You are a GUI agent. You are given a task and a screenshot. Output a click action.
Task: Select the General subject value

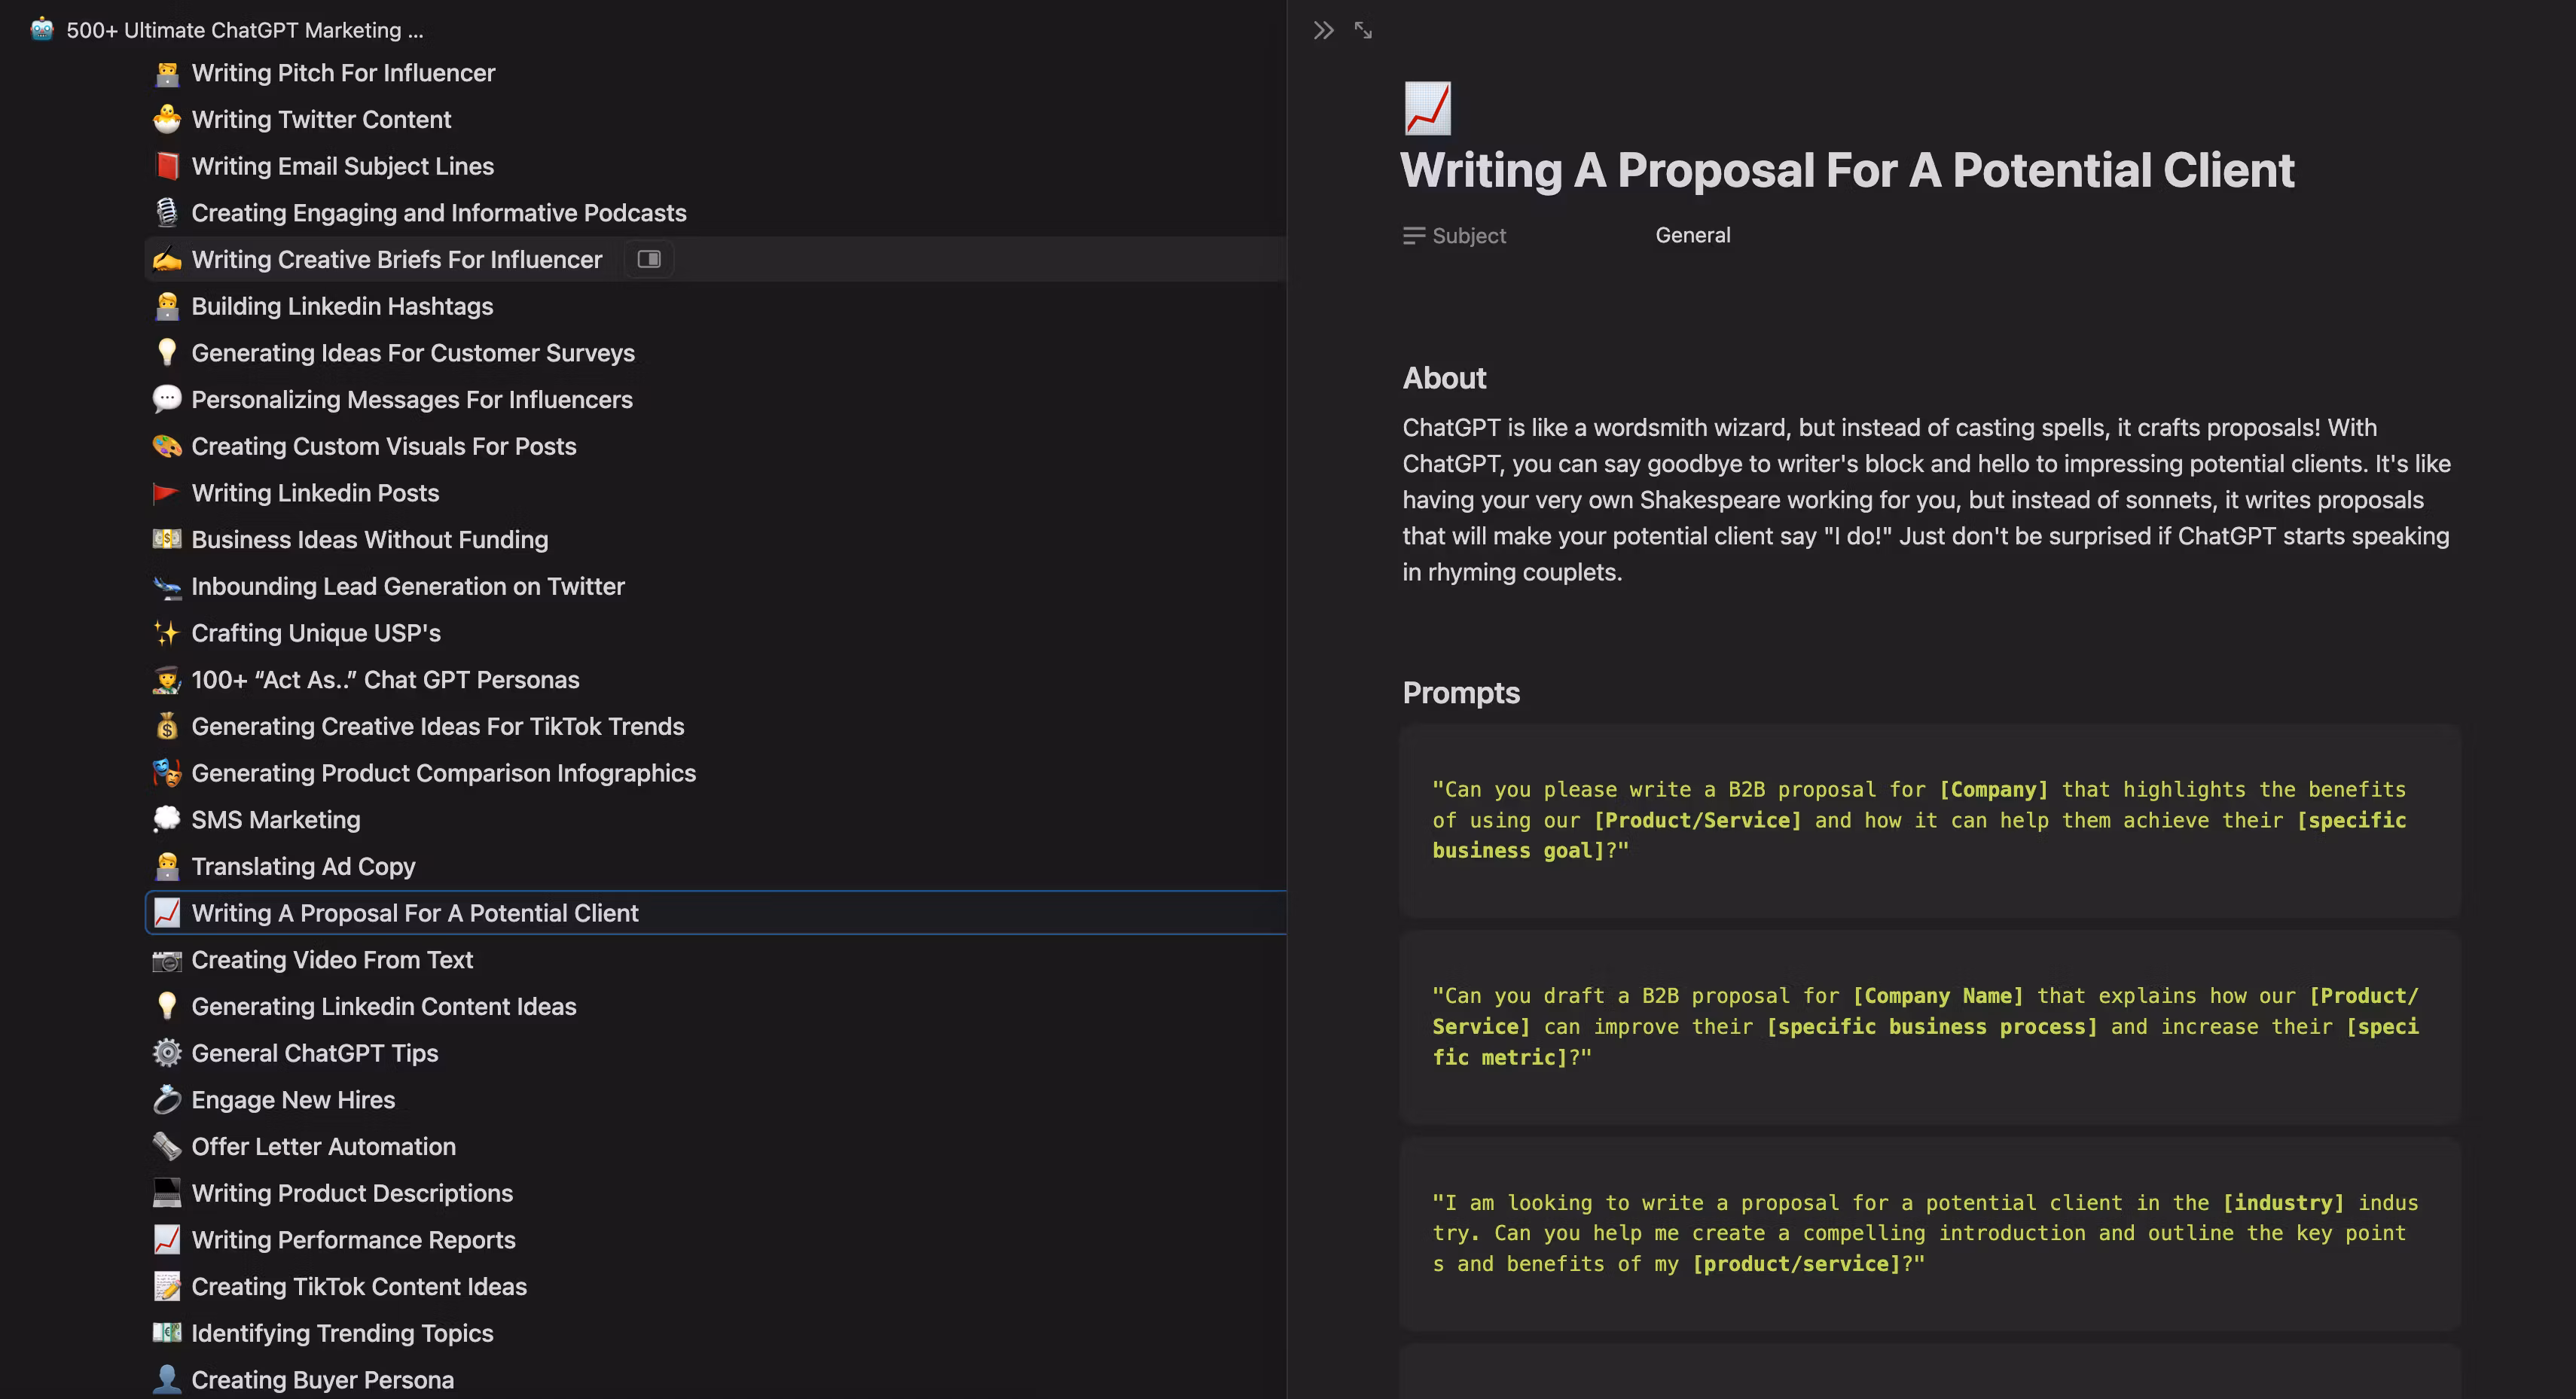[x=1692, y=235]
